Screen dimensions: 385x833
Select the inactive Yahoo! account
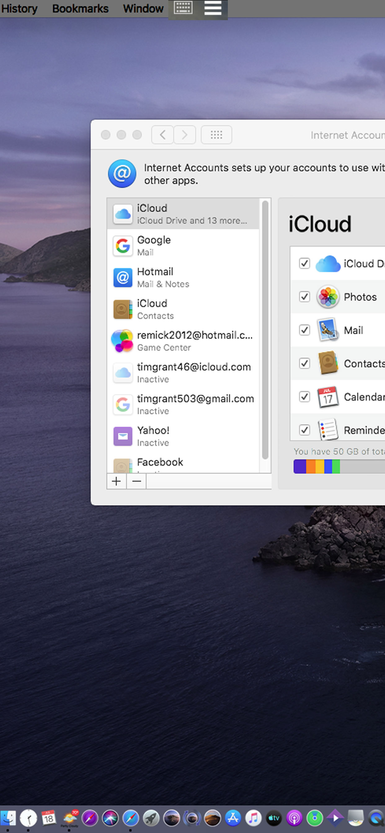click(x=183, y=436)
